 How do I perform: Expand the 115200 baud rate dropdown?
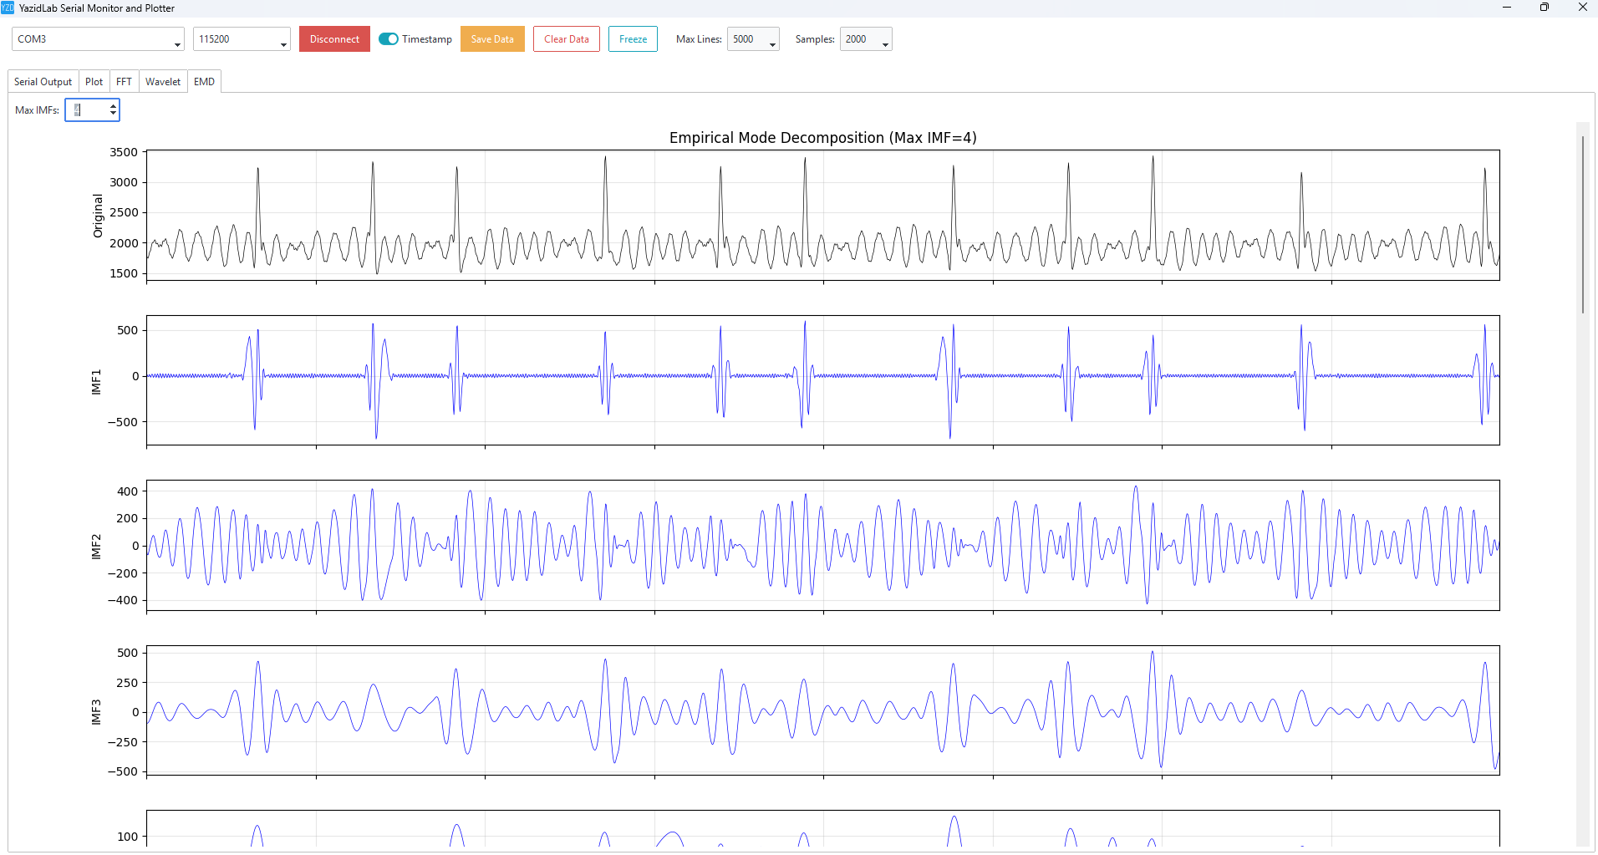[x=242, y=39]
